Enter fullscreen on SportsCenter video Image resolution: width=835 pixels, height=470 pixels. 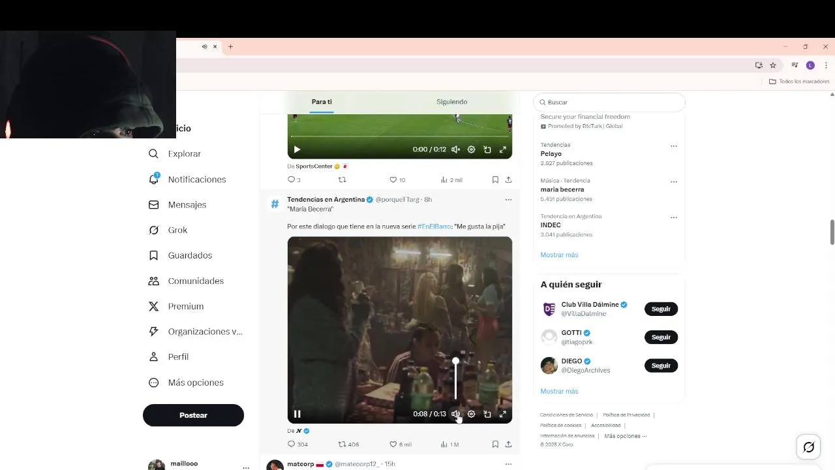503,149
